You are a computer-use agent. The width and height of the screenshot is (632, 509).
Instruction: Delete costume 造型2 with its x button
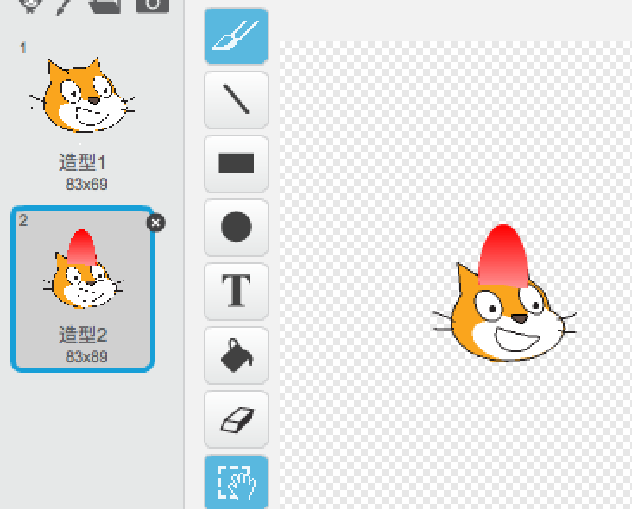pos(155,223)
